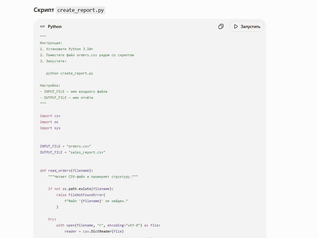Screen dimensions: 318x238
Task: Click line "- INPUT_FILE — имя входного файла"
Action: click(x=74, y=91)
